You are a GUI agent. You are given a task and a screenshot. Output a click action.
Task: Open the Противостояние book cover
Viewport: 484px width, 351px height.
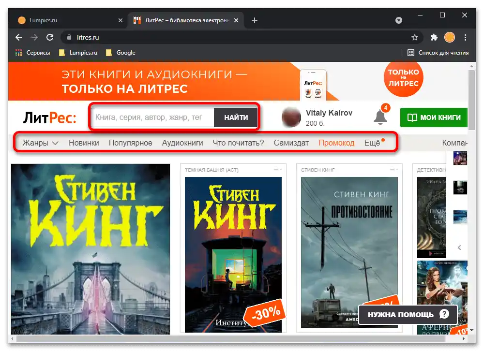(x=349, y=252)
